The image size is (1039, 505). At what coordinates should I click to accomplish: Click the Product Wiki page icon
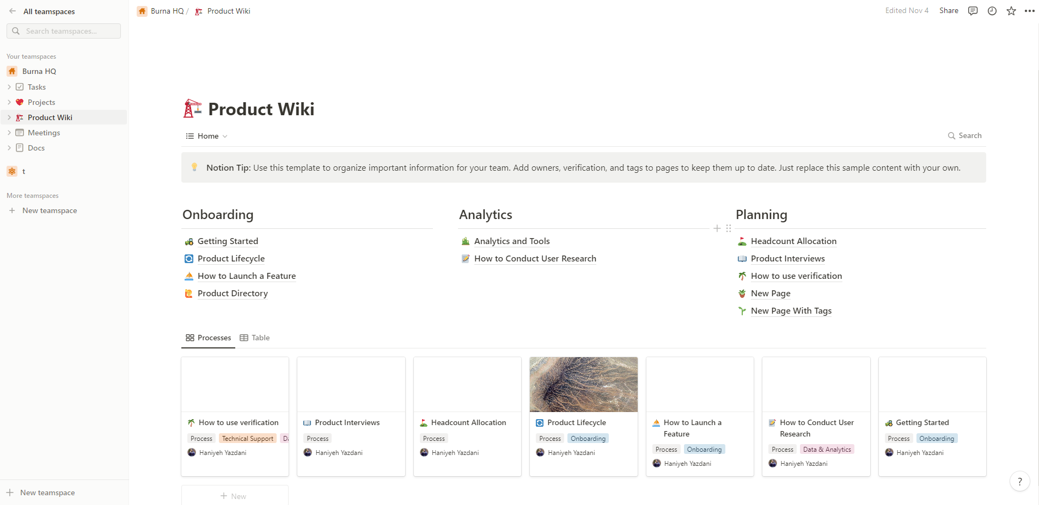(x=192, y=109)
